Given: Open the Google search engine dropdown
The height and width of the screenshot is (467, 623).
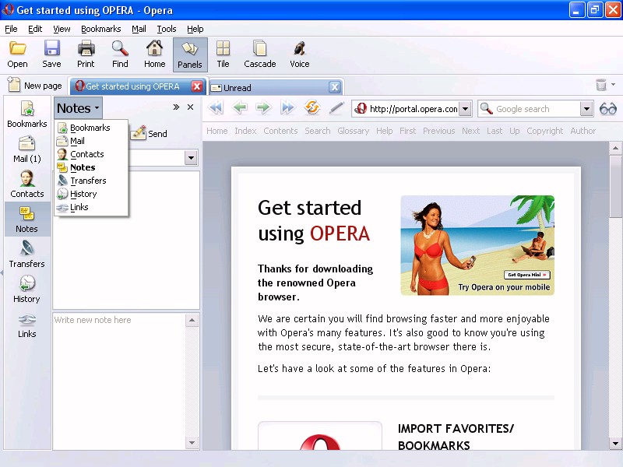Looking at the screenshot, I should (586, 109).
